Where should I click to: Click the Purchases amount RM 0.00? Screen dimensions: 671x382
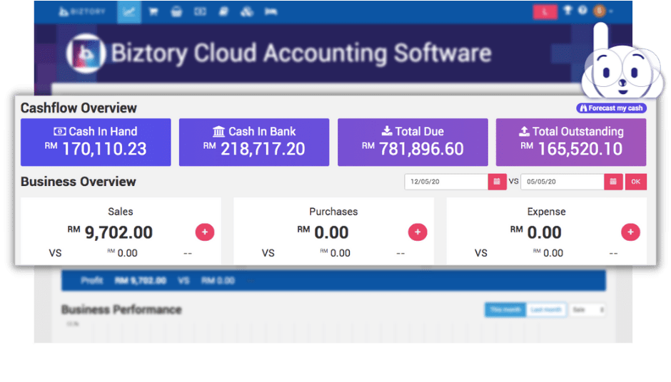pyautogui.click(x=323, y=232)
